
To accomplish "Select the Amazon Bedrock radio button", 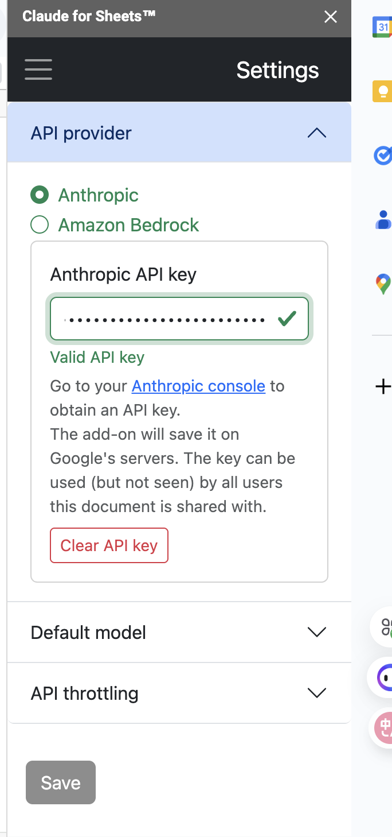I will coord(40,225).
